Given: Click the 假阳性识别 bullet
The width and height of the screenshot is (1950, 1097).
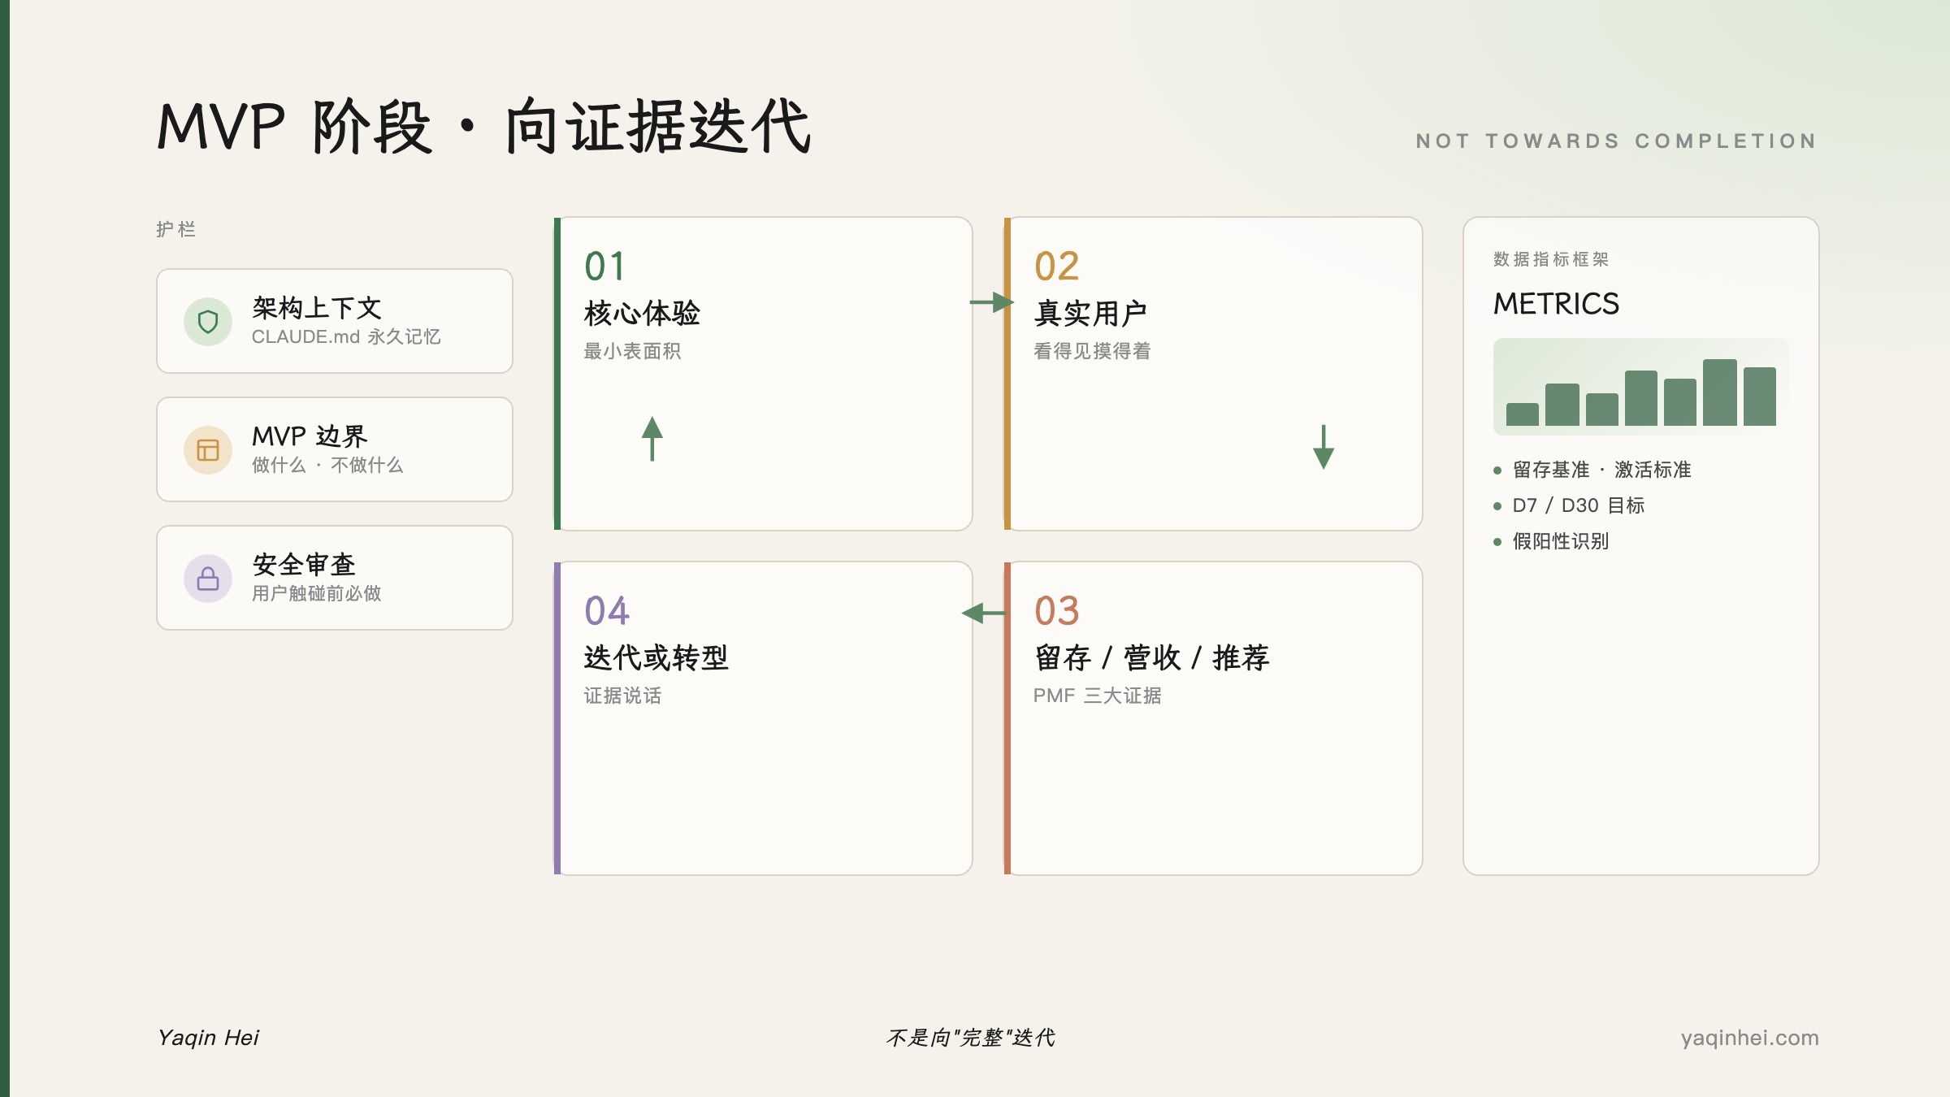Looking at the screenshot, I should pyautogui.click(x=1561, y=541).
